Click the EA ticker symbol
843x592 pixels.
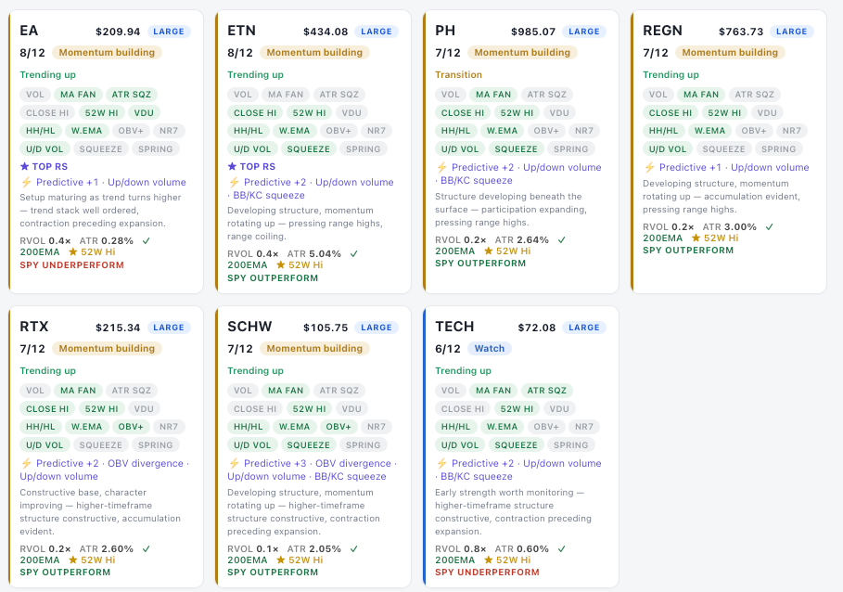[x=29, y=31]
